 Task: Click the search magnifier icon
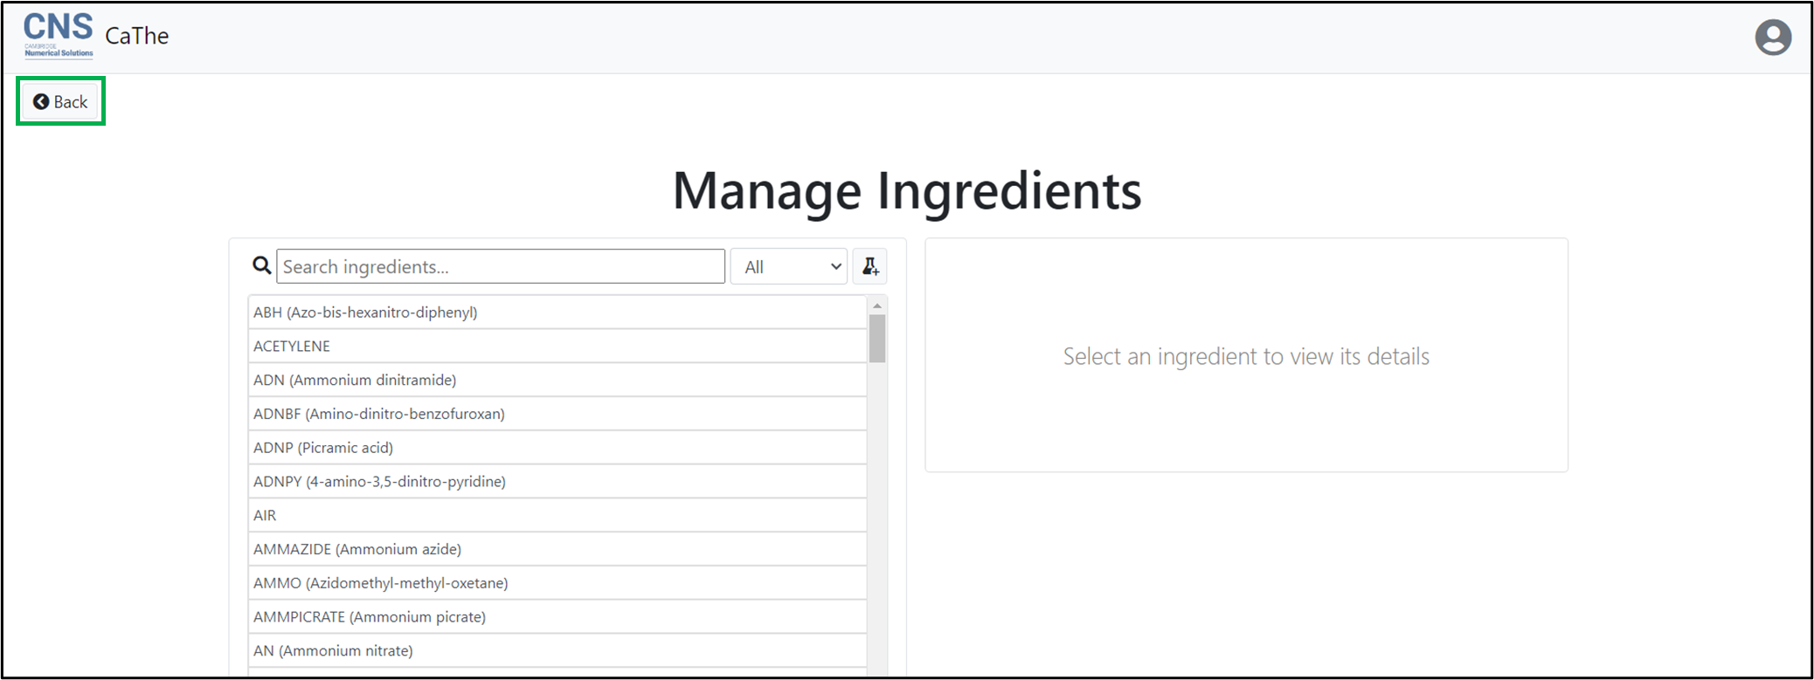coord(261,265)
